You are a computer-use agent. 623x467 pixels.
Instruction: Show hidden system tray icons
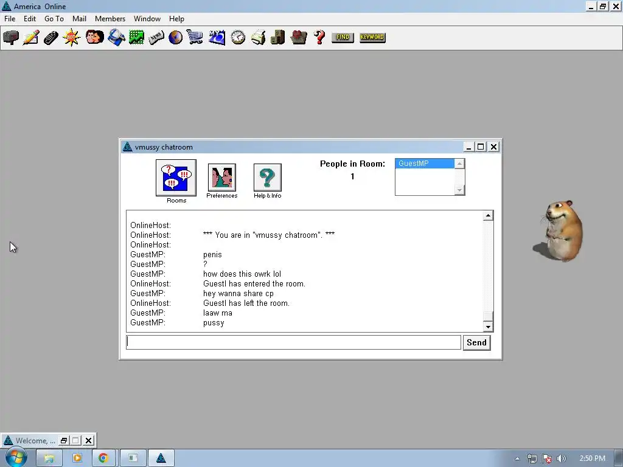click(517, 458)
